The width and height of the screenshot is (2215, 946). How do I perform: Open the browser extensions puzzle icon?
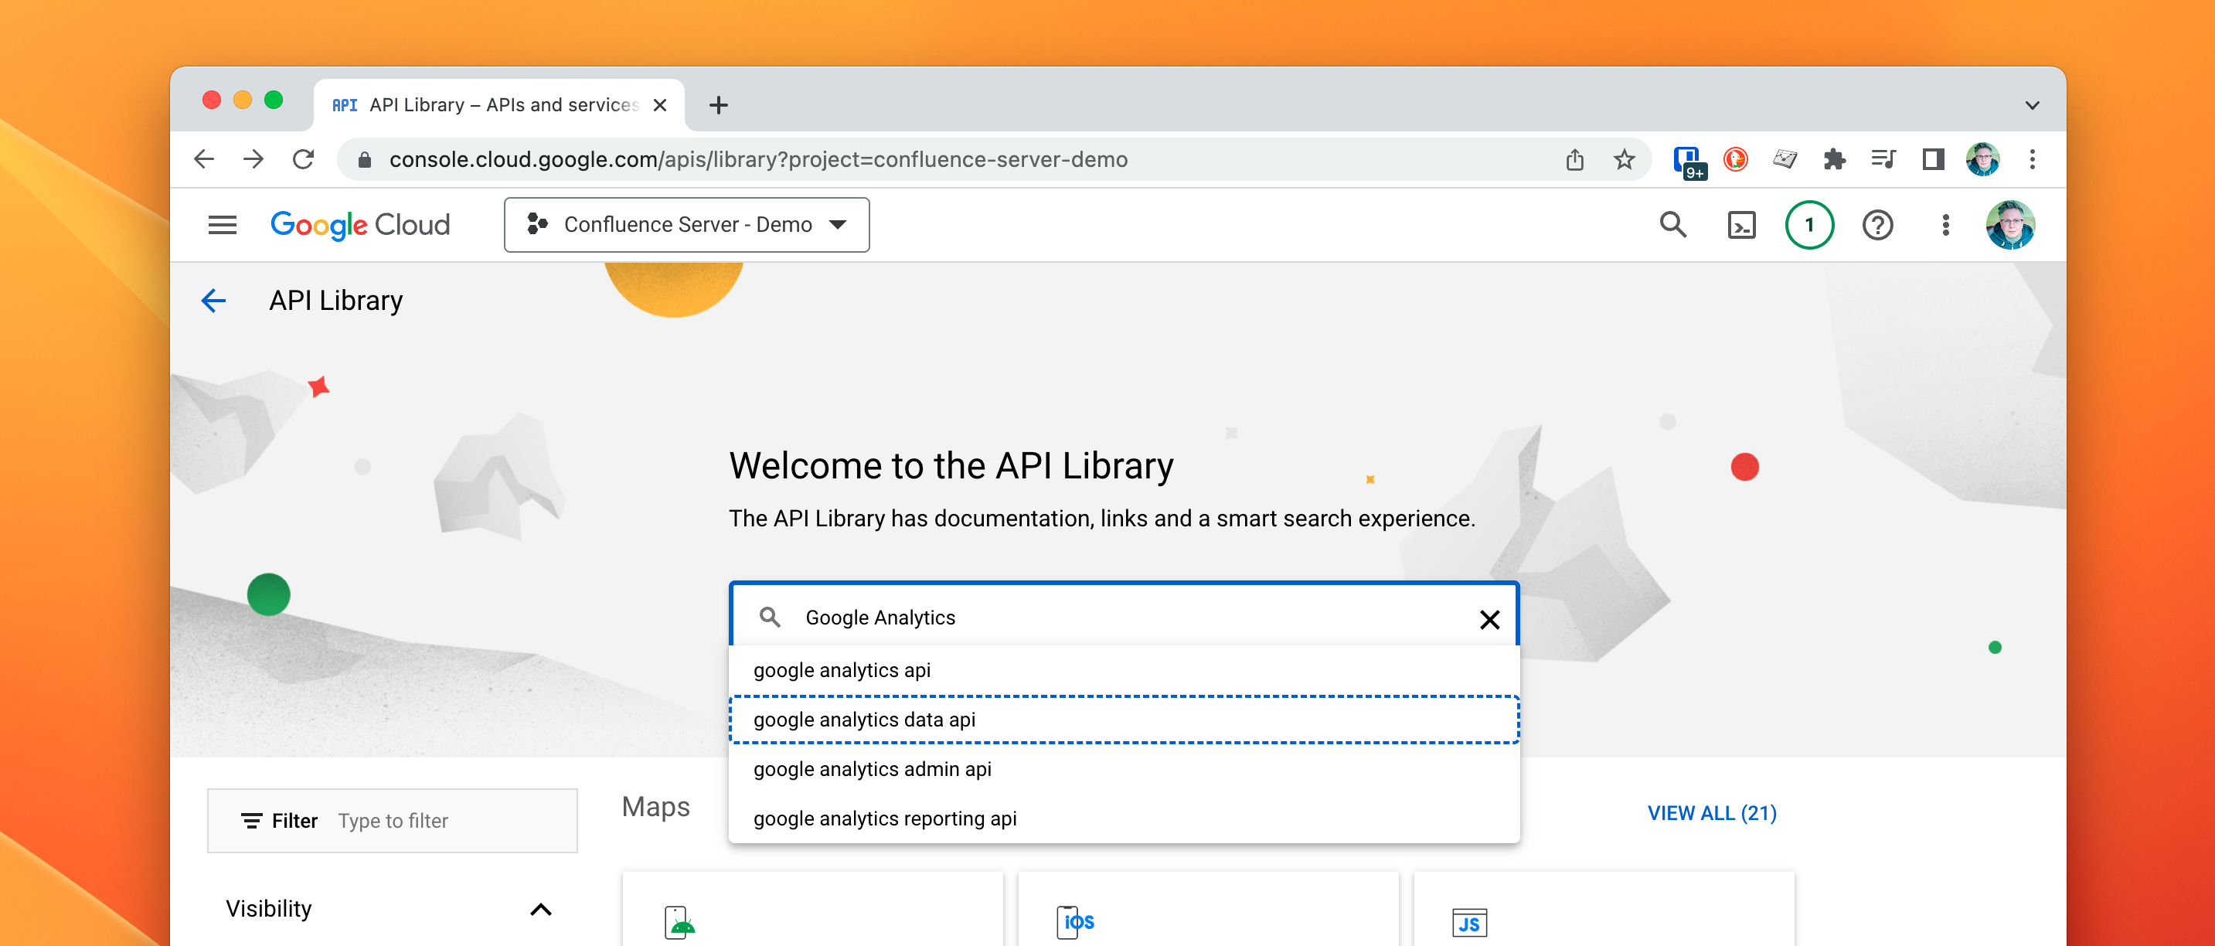(1833, 160)
